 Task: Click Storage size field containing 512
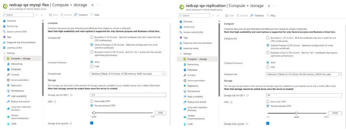pyautogui.click(x=128, y=95)
